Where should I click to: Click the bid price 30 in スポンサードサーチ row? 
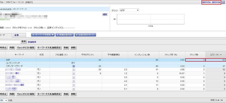[x=74, y=66]
